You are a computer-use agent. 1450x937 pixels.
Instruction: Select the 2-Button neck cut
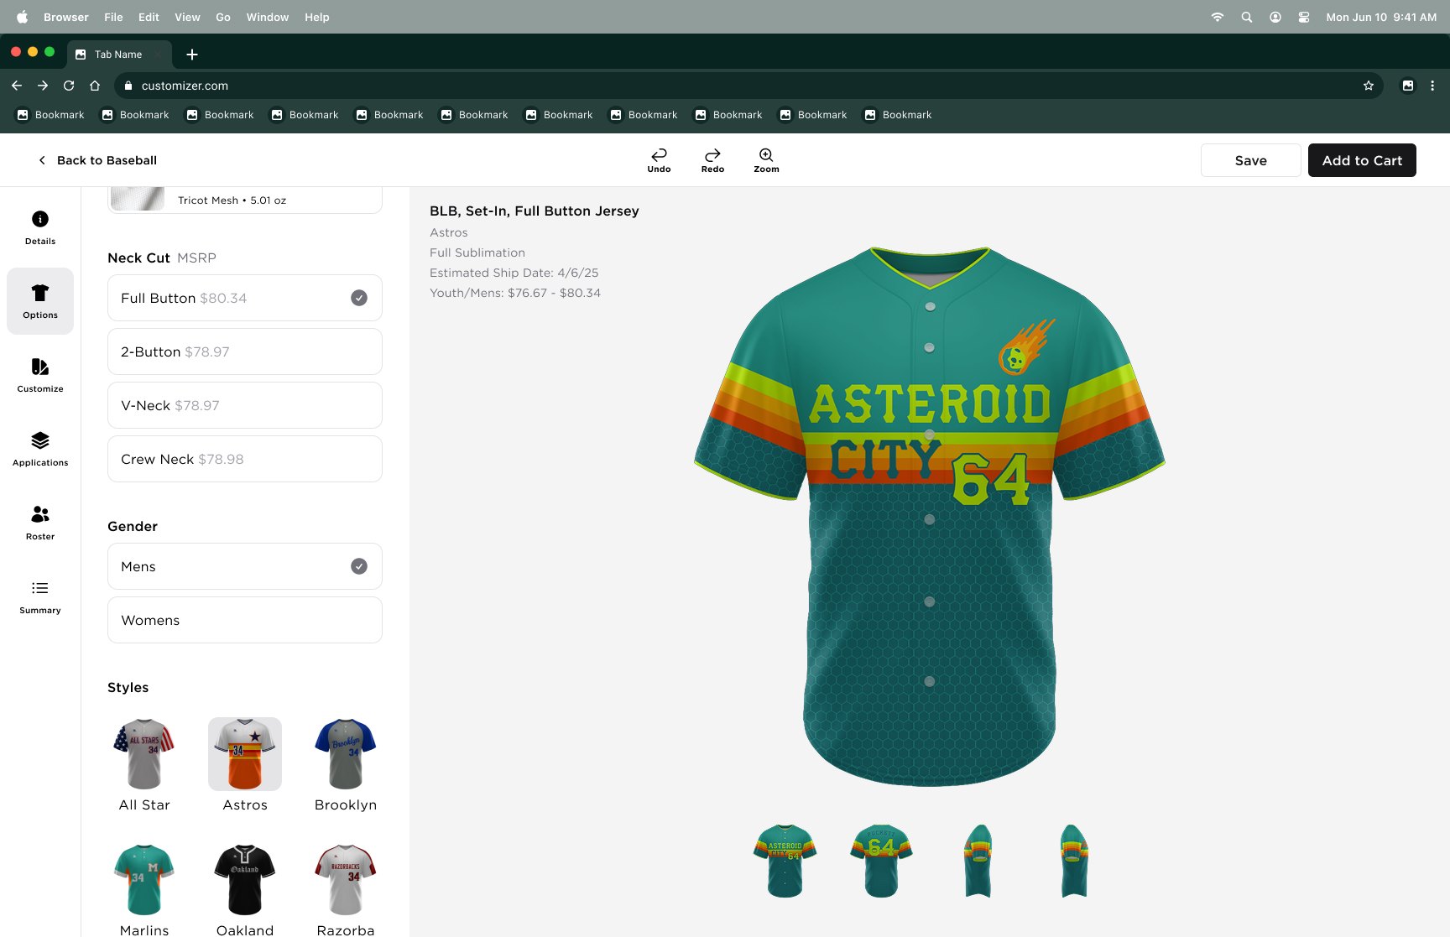(245, 351)
